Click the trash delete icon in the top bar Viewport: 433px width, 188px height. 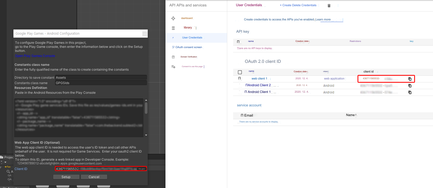click(x=329, y=5)
